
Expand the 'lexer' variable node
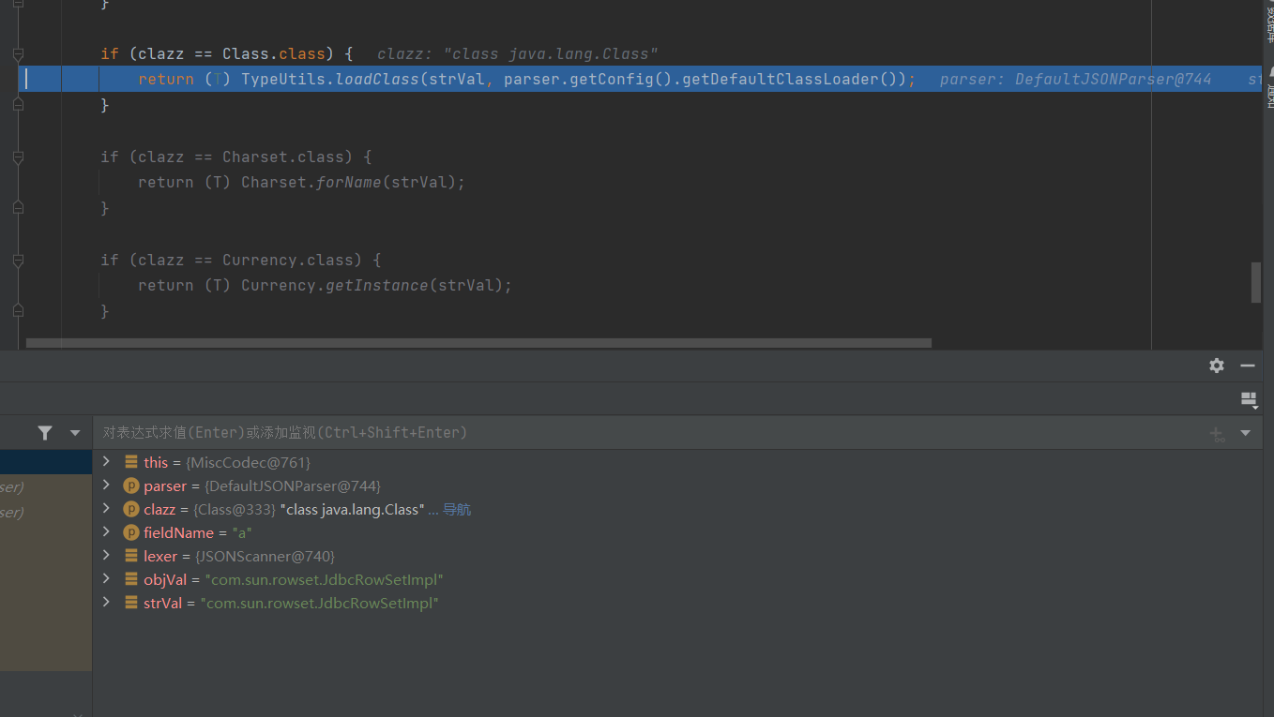pyautogui.click(x=106, y=555)
